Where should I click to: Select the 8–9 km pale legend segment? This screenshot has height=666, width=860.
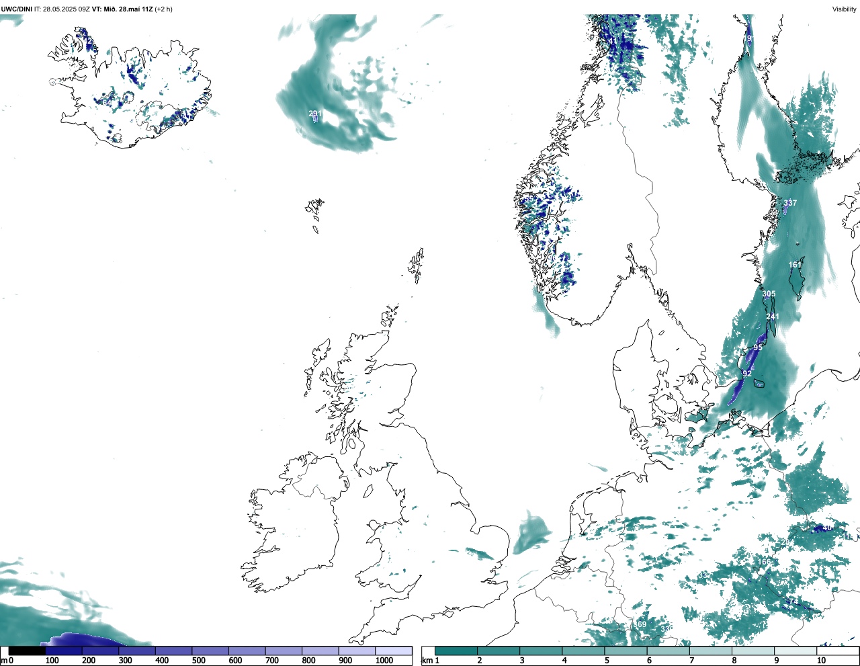752,651
